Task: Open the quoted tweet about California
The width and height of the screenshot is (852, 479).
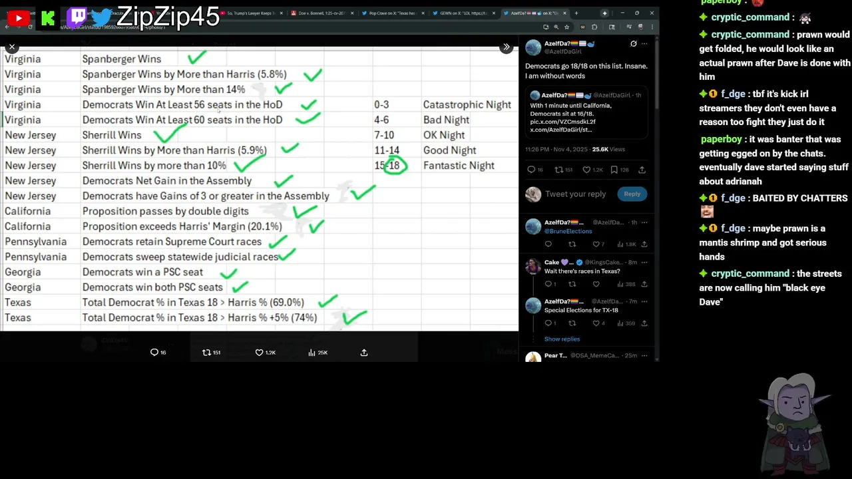Action: tap(586, 112)
